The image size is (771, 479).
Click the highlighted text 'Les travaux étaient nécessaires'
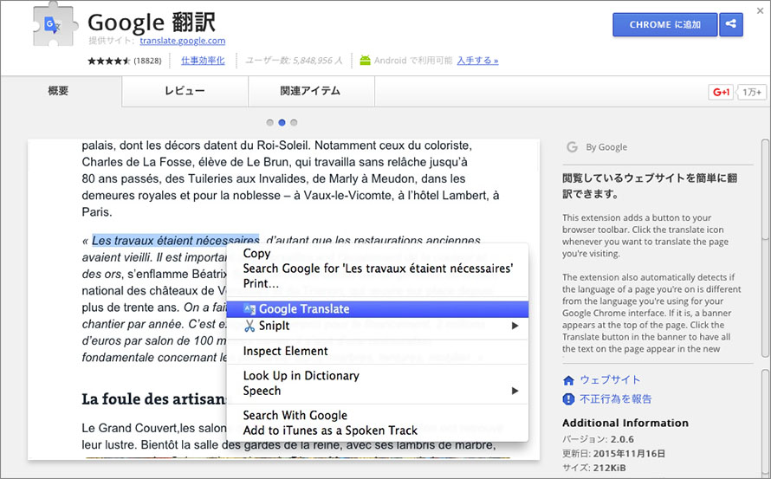tap(176, 241)
